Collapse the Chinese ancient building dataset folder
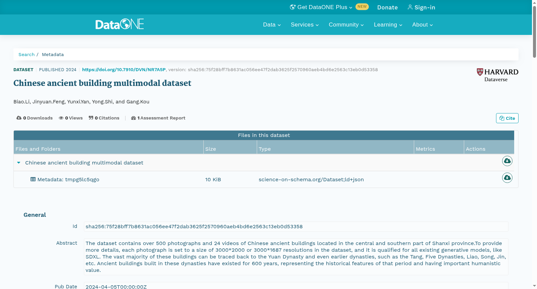 19,163
